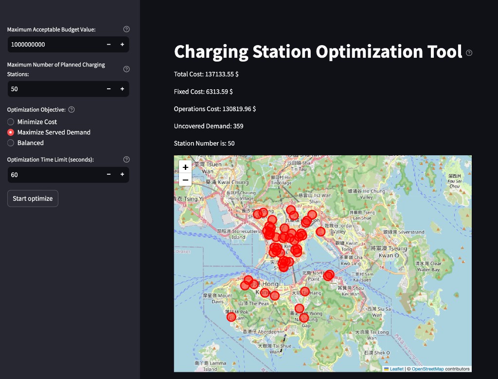Click the Tsing Yi map label
The image size is (498, 379).
pos(189,198)
